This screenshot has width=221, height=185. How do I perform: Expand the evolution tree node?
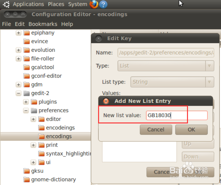tap(18, 50)
